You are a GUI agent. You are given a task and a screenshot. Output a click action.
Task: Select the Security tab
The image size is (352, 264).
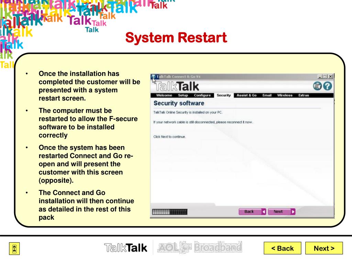[x=224, y=95]
